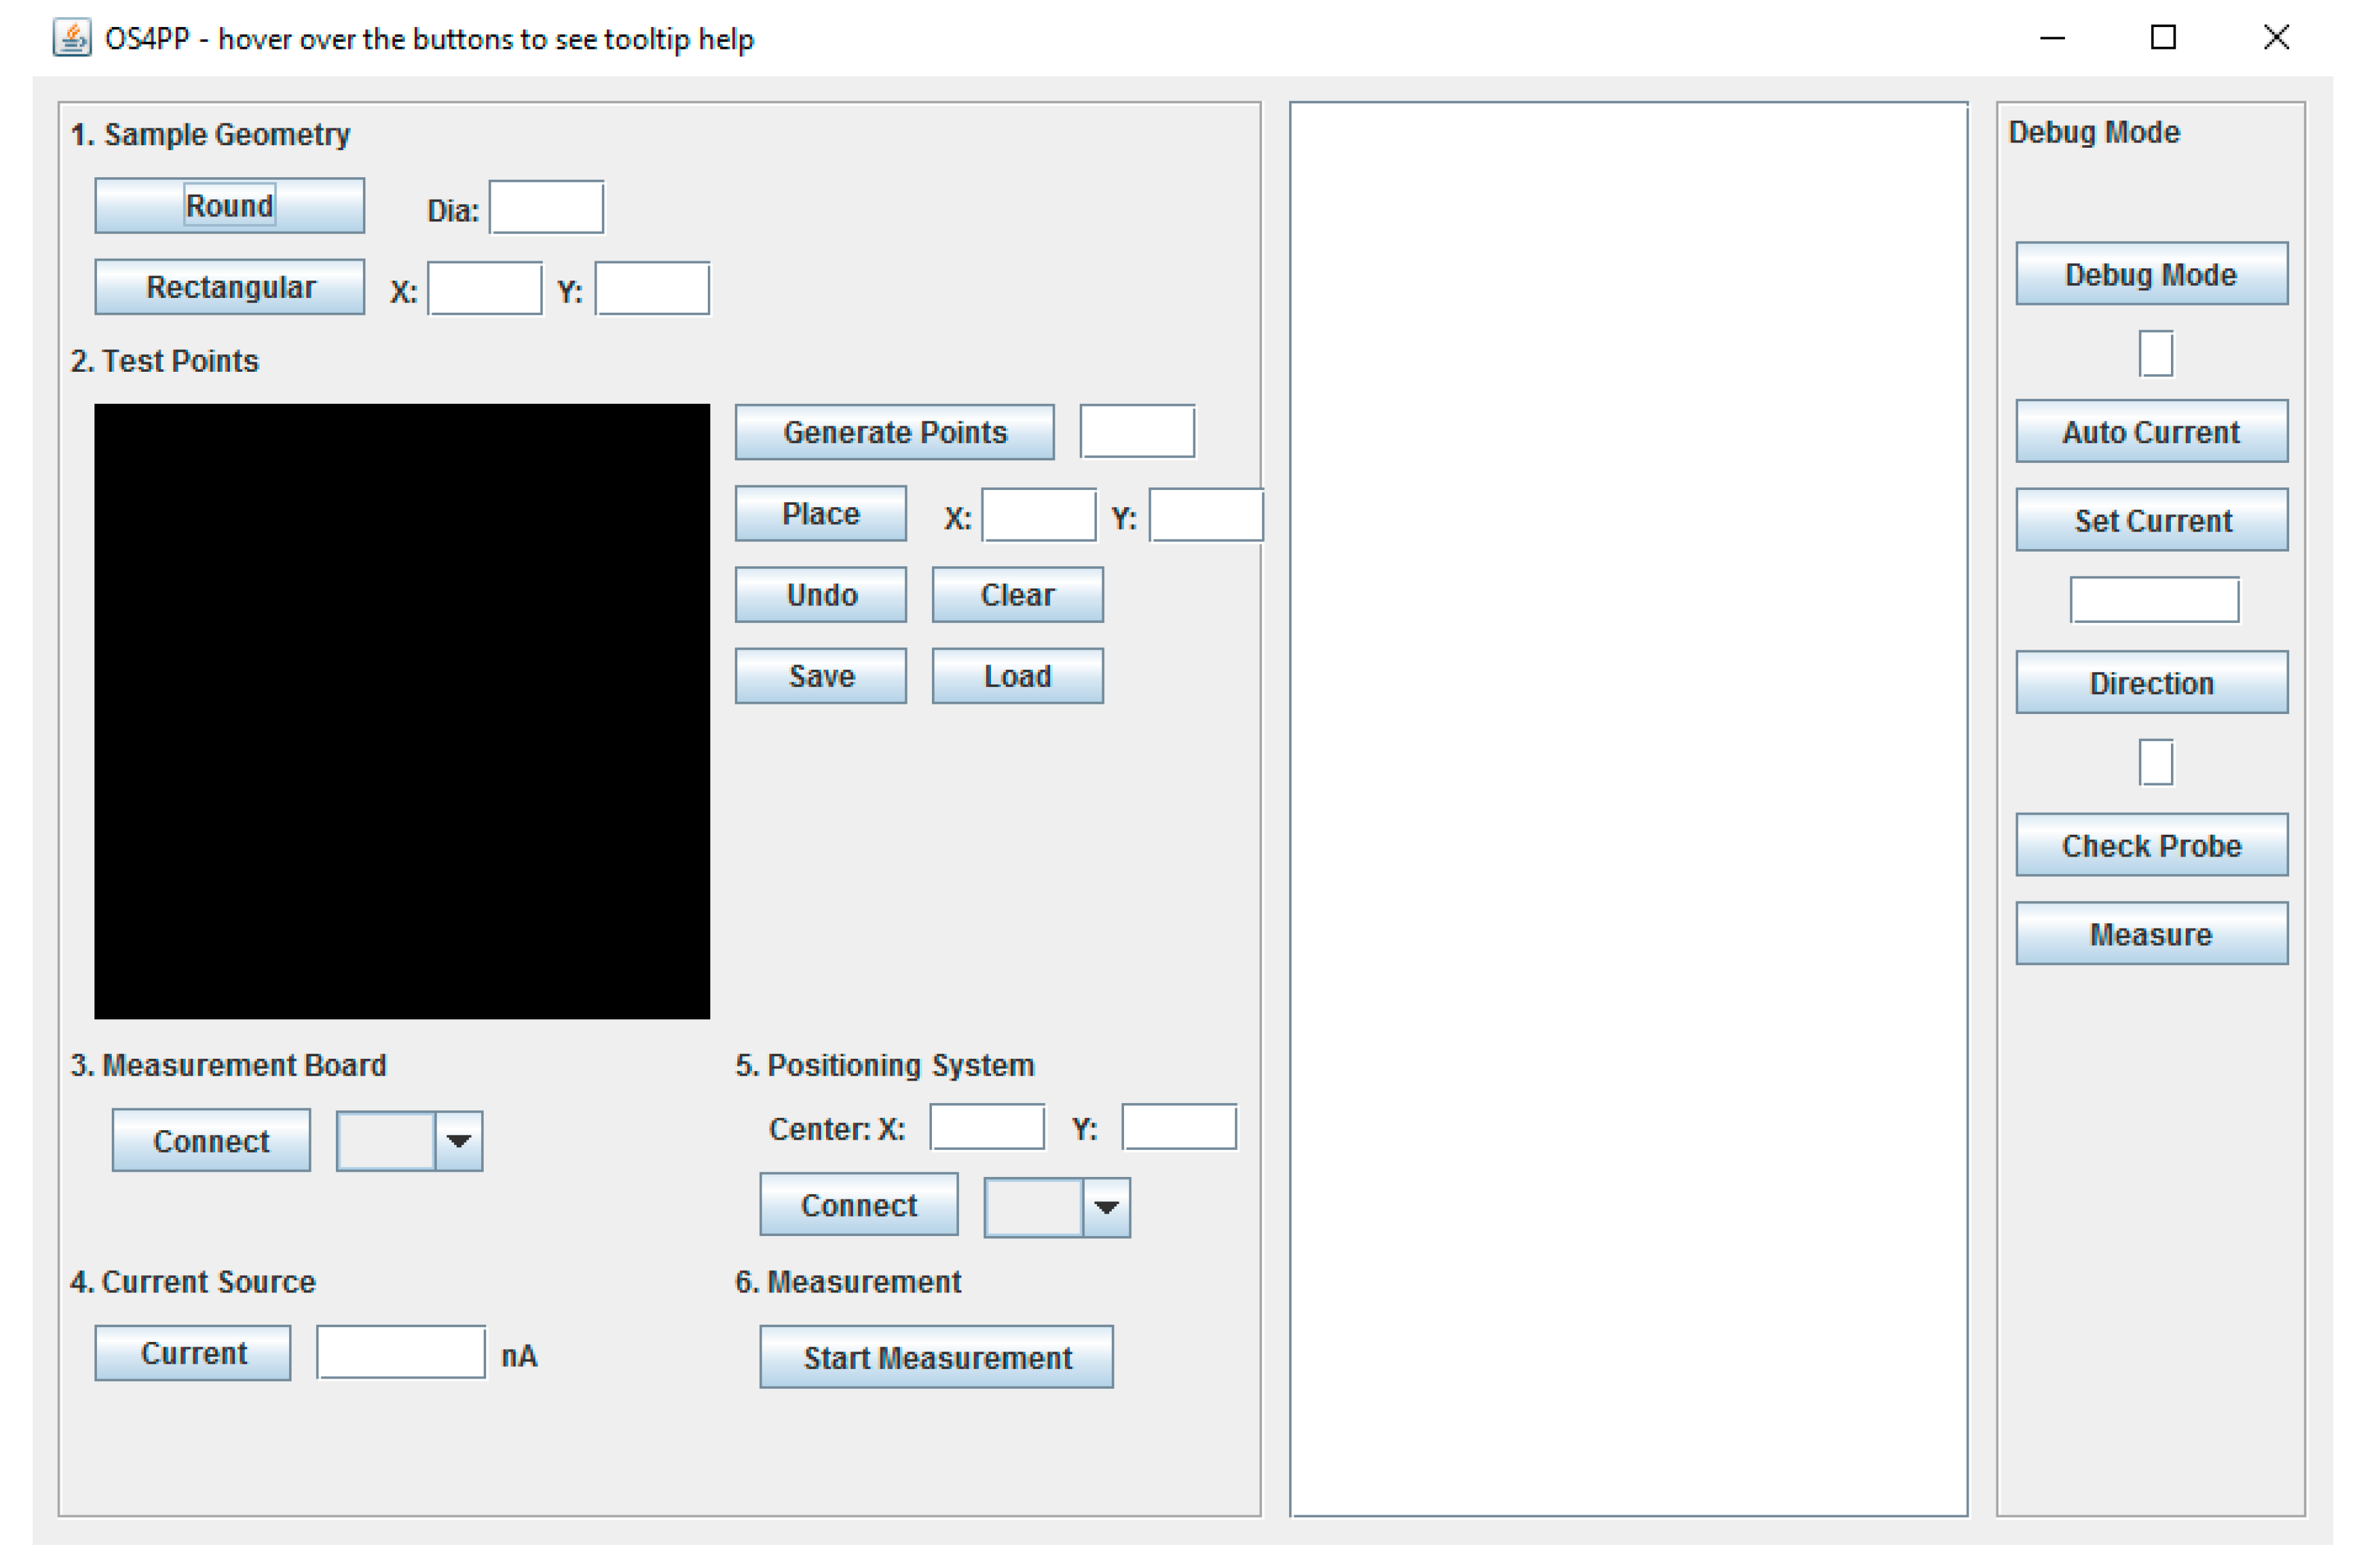Click black test points canvas
Image resolution: width=2354 pixels, height=1568 pixels.
tap(402, 711)
